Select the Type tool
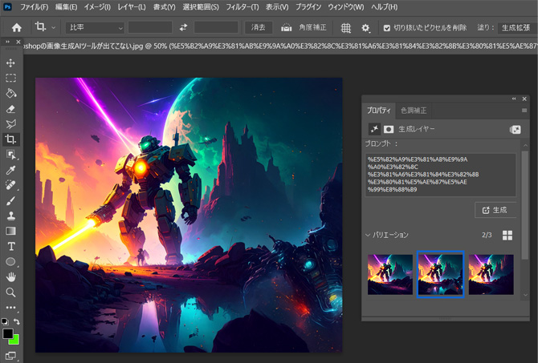The image size is (538, 363). pos(10,247)
